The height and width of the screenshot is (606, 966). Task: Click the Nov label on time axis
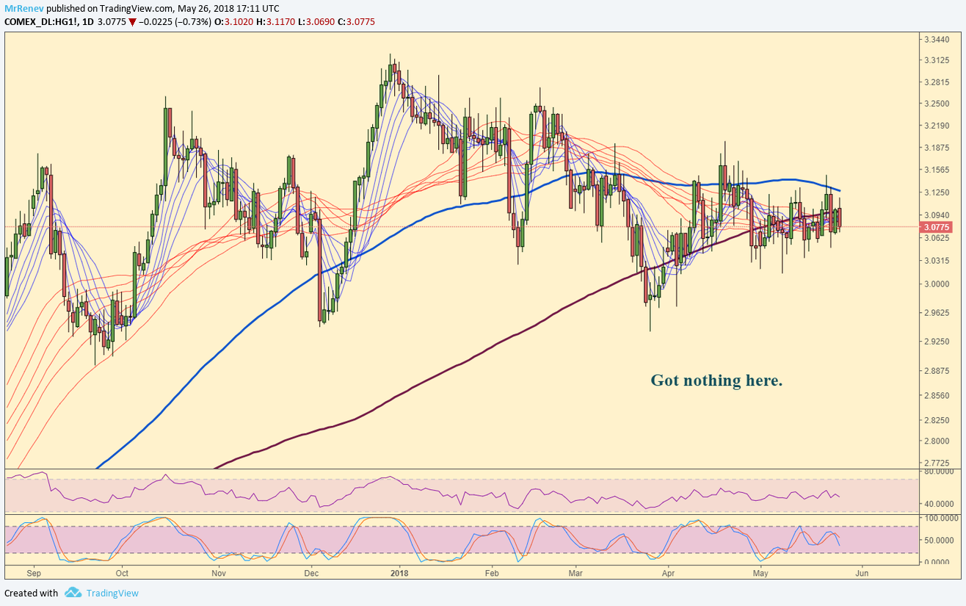click(x=218, y=572)
